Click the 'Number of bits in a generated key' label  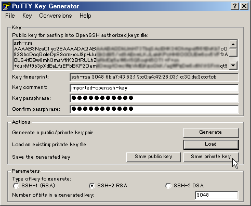click(x=53, y=195)
